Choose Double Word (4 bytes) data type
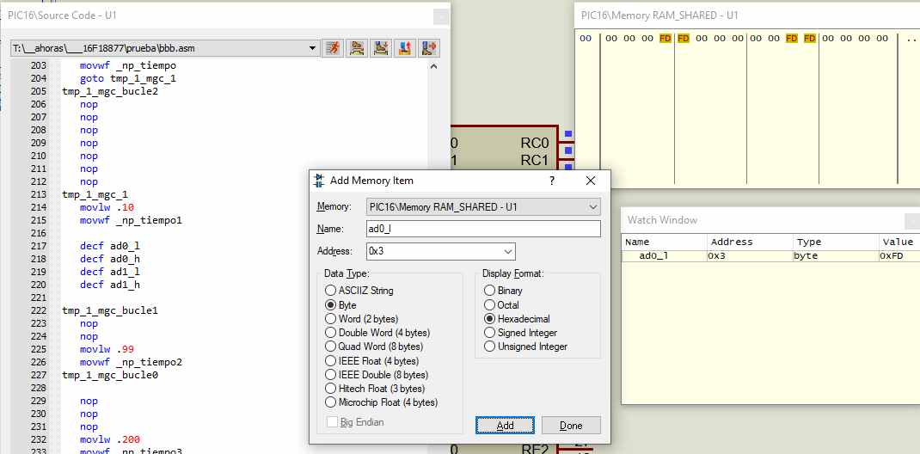 (377, 333)
